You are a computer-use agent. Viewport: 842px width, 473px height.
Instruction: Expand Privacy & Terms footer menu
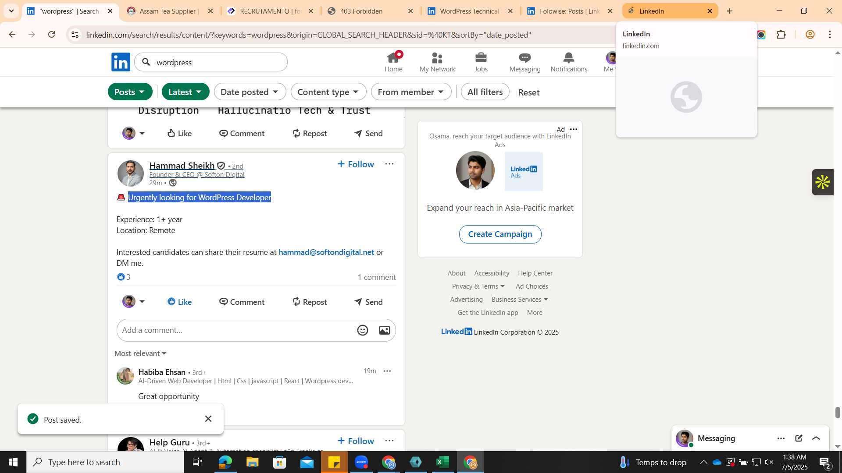478,286
